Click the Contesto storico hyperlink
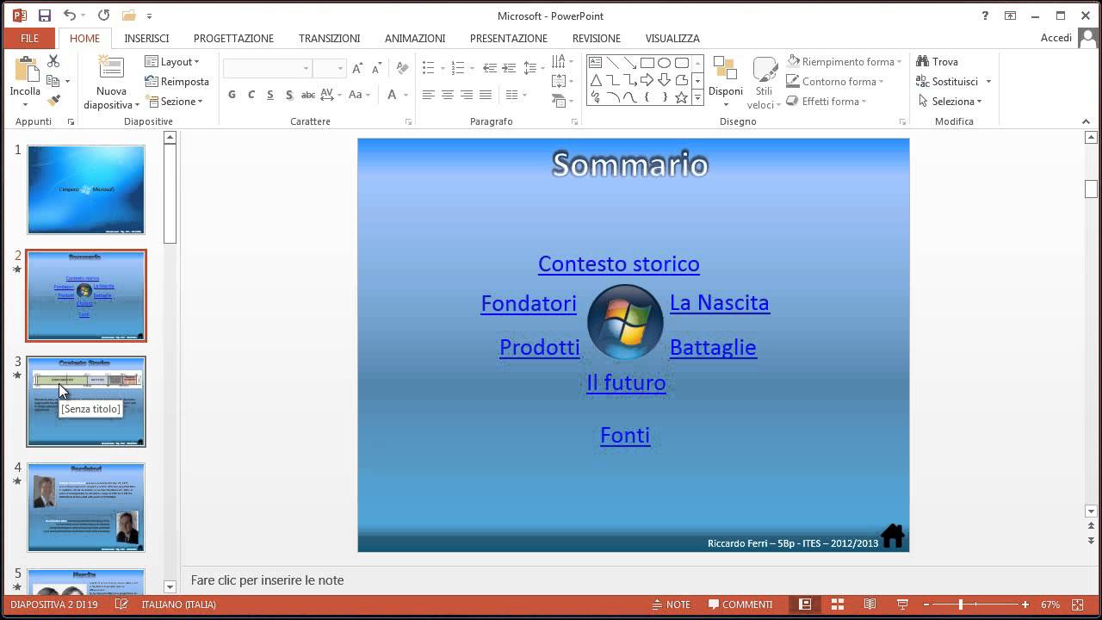1102x620 pixels. (x=618, y=263)
